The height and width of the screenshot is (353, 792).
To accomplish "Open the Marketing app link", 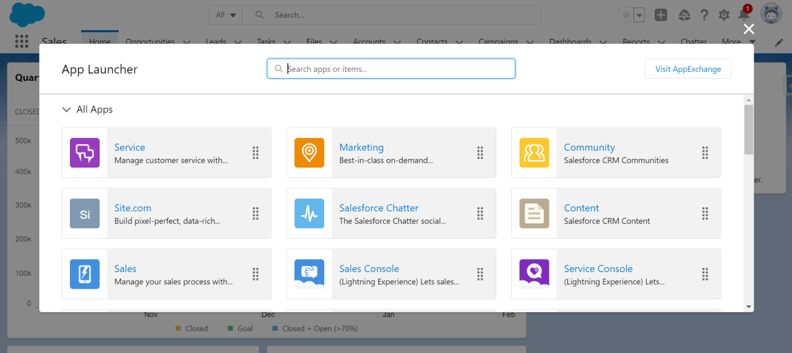I will click(361, 147).
